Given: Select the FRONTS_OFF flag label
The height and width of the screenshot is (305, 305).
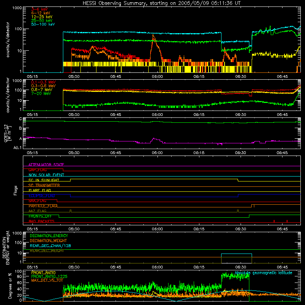Looking at the screenshot, I should 40,216.
